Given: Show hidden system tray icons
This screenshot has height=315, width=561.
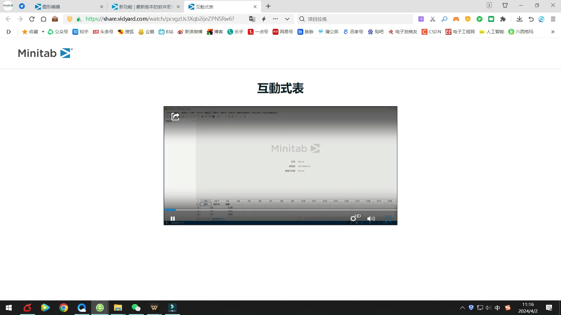Looking at the screenshot, I should (x=462, y=308).
